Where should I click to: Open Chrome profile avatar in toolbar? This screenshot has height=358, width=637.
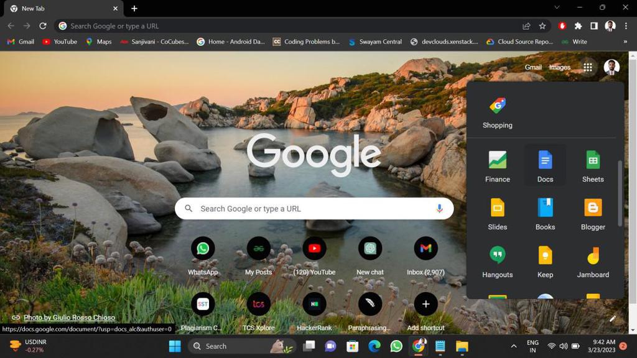coord(610,26)
